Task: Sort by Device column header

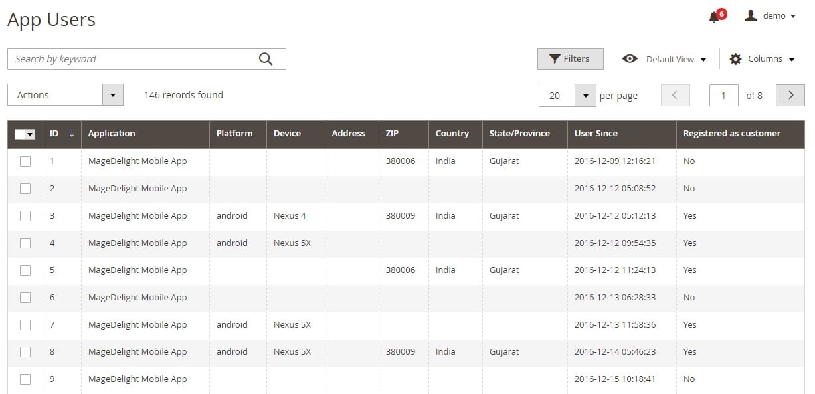Action: [287, 133]
